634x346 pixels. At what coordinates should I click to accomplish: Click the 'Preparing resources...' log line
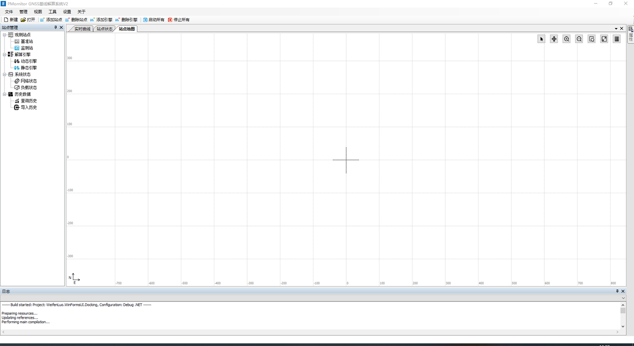click(x=19, y=314)
